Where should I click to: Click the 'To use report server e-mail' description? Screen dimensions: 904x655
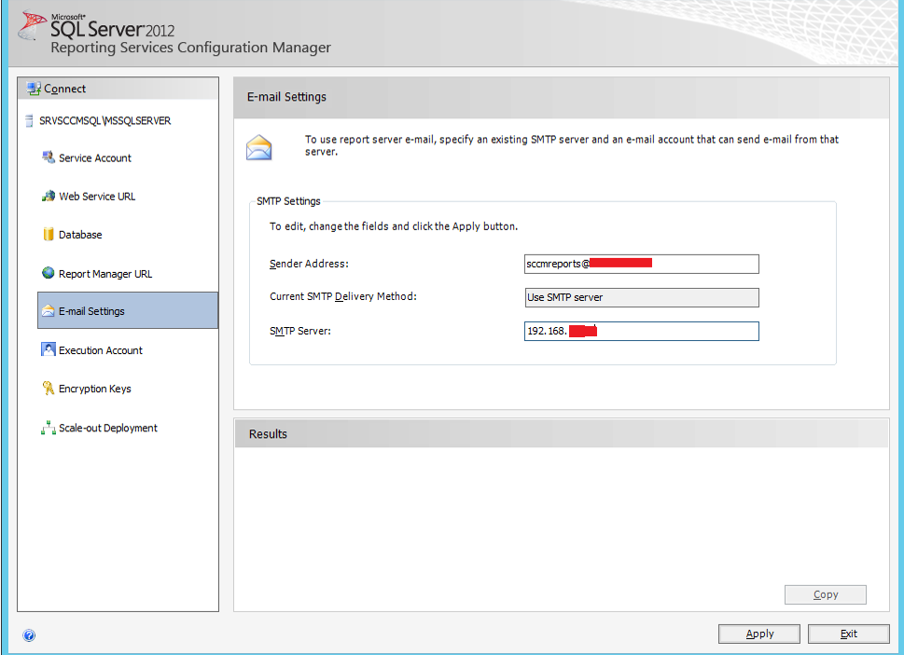[571, 145]
